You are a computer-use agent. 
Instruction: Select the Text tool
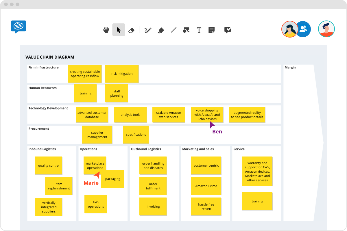199,30
